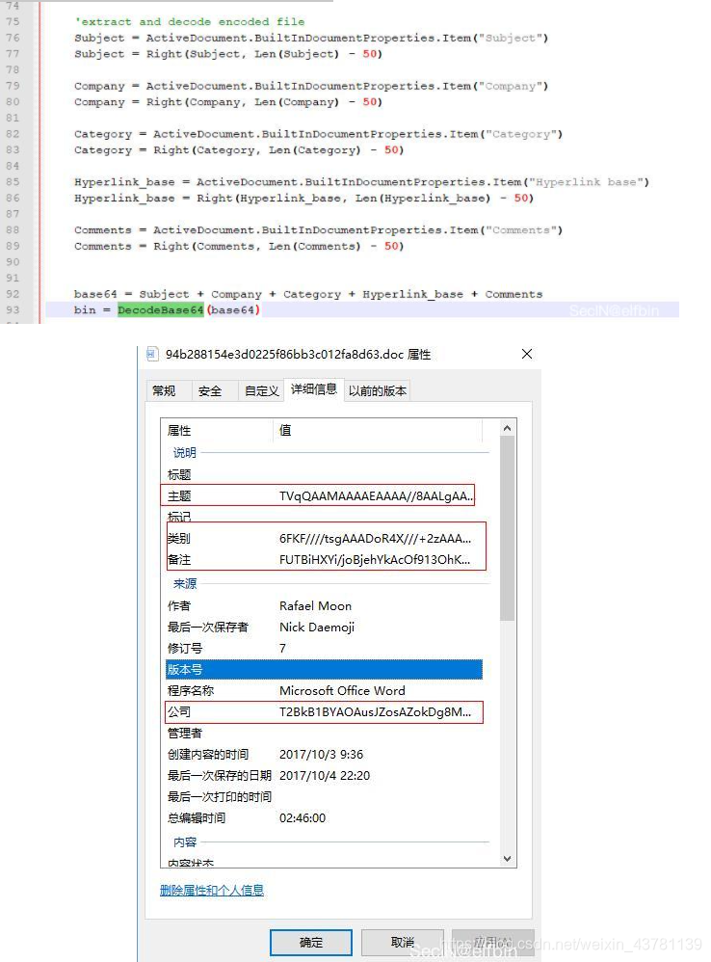Select the 公司 value starting T2BkB1BYAO
Screen dimensions: 711x962
pyautogui.click(x=375, y=711)
